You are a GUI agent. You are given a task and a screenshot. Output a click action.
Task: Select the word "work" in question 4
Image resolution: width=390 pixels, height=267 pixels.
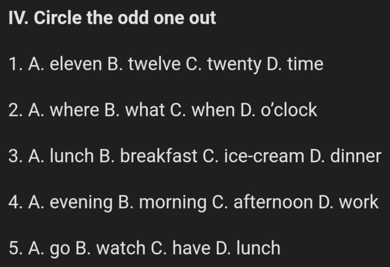[359, 202]
